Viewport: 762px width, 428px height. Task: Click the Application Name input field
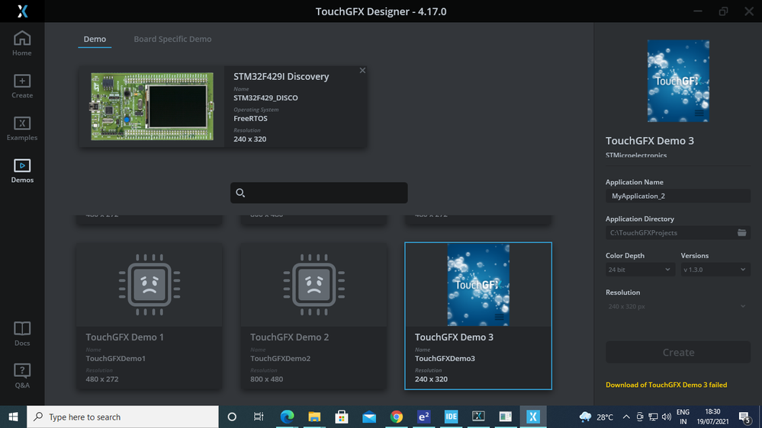click(x=678, y=196)
